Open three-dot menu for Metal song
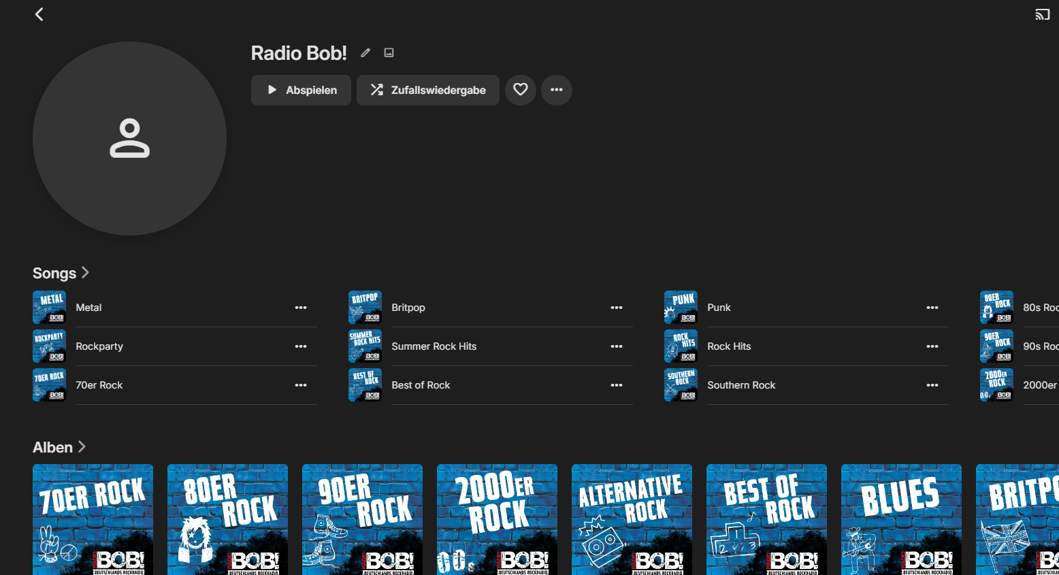Viewport: 1059px width, 575px height. click(301, 308)
